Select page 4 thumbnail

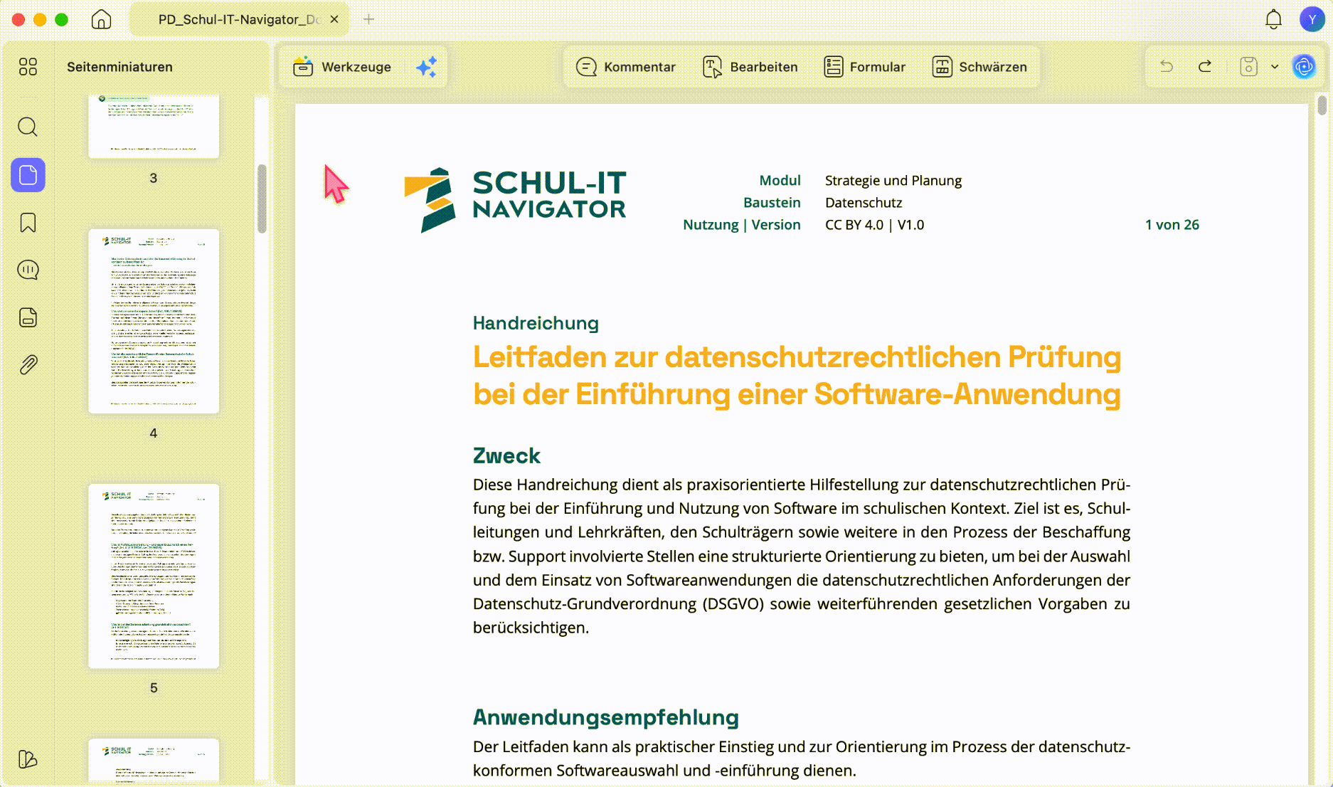pyautogui.click(x=154, y=321)
